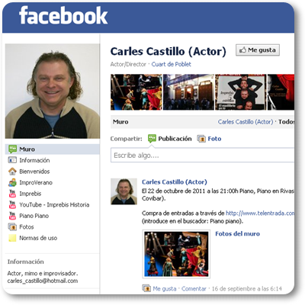Select the Foto share option
Viewport: 305px width, 305px height.
tap(209, 139)
